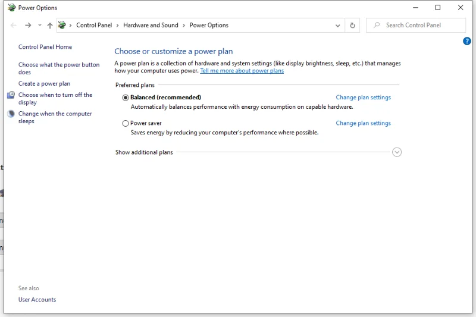Close the Power Options window

point(461,8)
